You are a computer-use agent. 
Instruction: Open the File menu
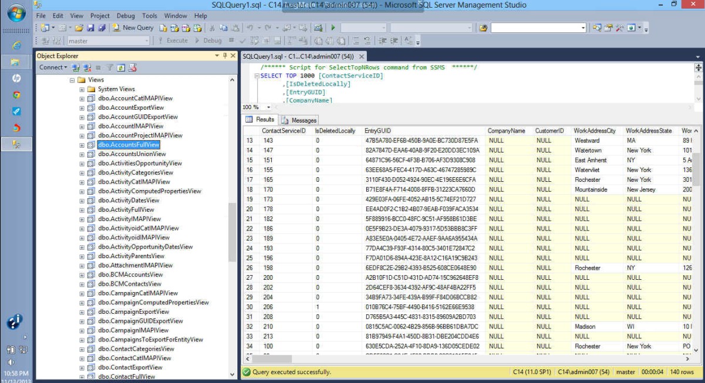(x=41, y=16)
